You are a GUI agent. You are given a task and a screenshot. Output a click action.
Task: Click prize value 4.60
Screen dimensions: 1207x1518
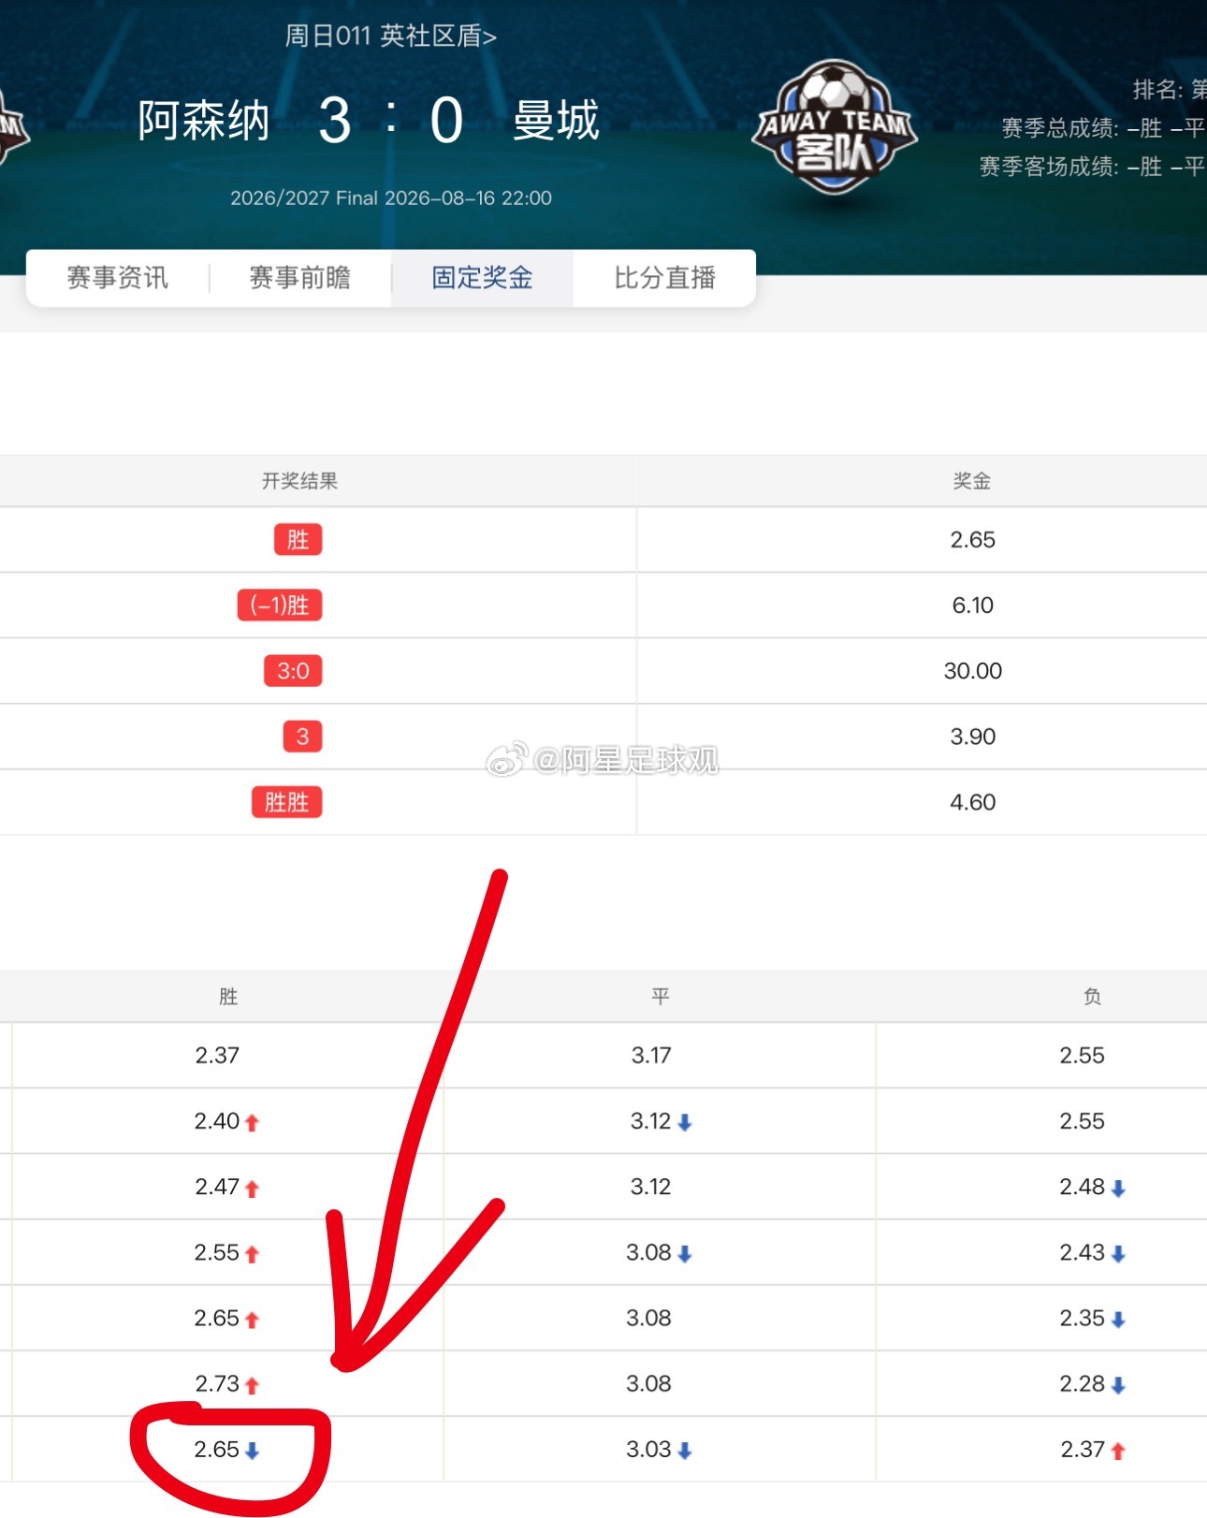tap(973, 802)
